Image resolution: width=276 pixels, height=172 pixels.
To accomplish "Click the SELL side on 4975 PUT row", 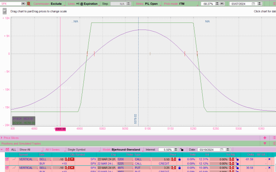I will (45, 168).
